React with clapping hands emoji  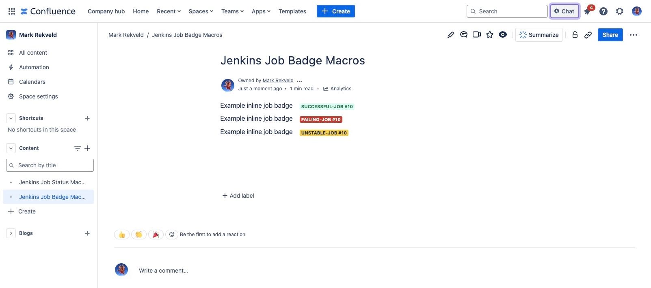pyautogui.click(x=139, y=235)
